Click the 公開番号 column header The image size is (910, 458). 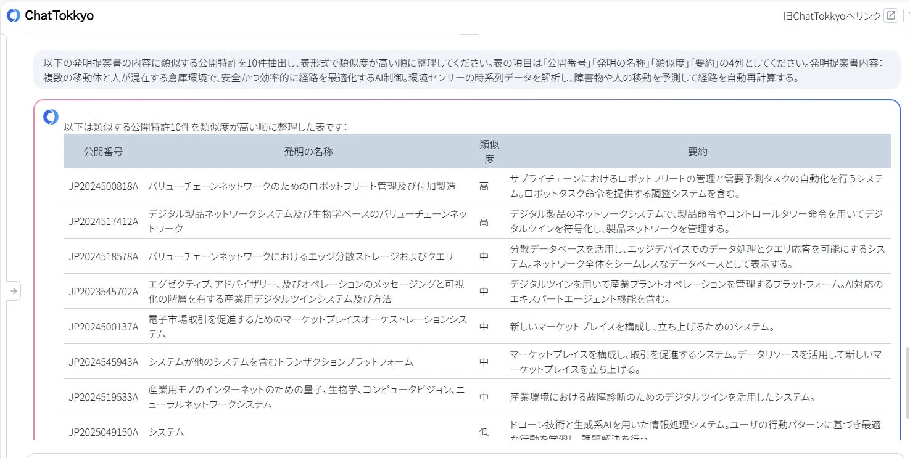(x=103, y=151)
